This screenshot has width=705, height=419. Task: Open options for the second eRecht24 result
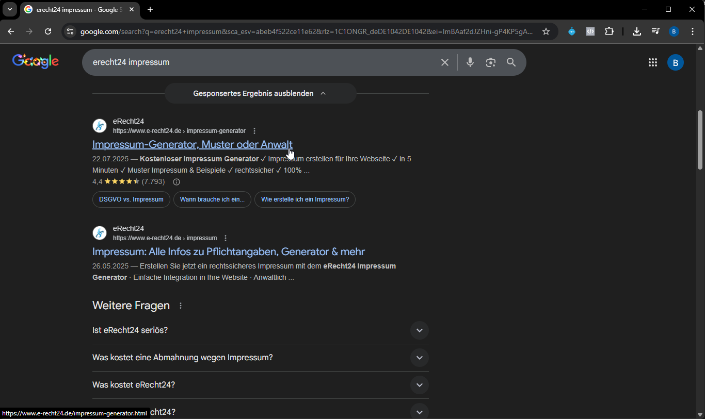(x=226, y=238)
